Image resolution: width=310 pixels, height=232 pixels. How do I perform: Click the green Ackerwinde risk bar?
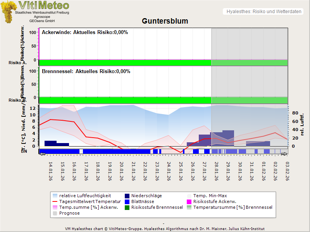point(125,63)
